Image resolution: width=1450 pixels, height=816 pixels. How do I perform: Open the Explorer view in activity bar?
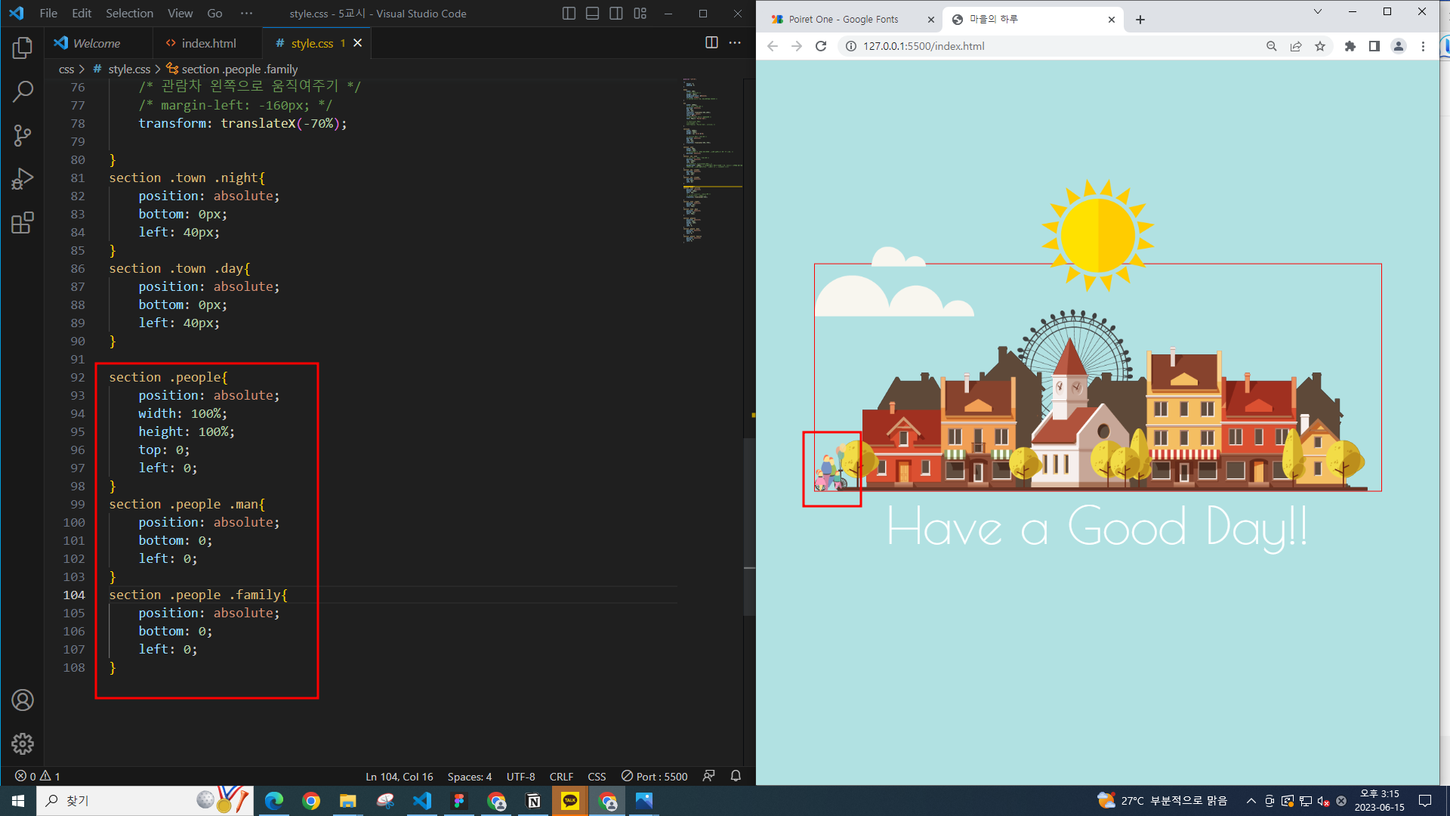click(x=23, y=48)
